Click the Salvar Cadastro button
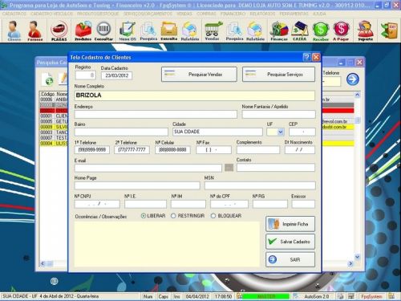The width and height of the screenshot is (401, 301). (290, 242)
